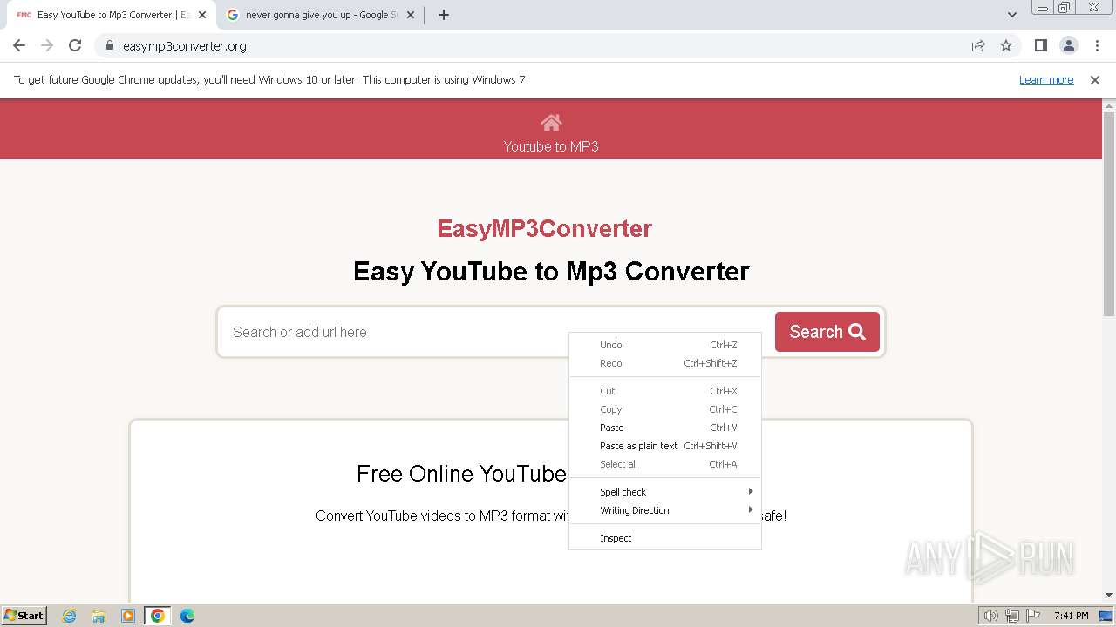Click the padlock site info icon
Viewport: 1116px width, 627px height.
(109, 46)
